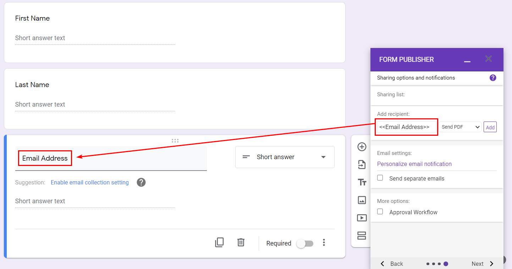Click the recipient <<Email Address>> input field
The image size is (512, 269).
point(407,127)
